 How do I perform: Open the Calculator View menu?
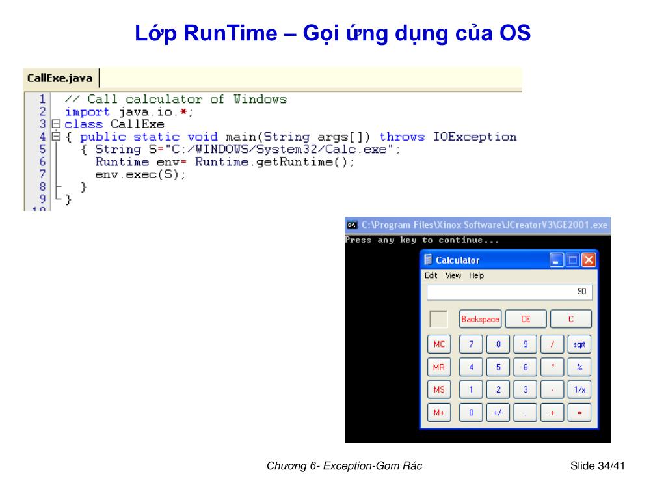click(x=453, y=275)
